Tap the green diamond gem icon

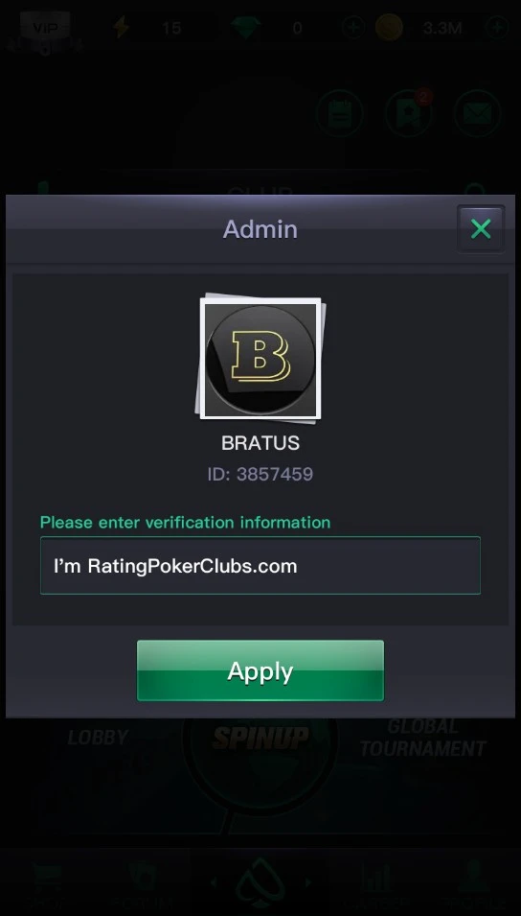pos(245,28)
